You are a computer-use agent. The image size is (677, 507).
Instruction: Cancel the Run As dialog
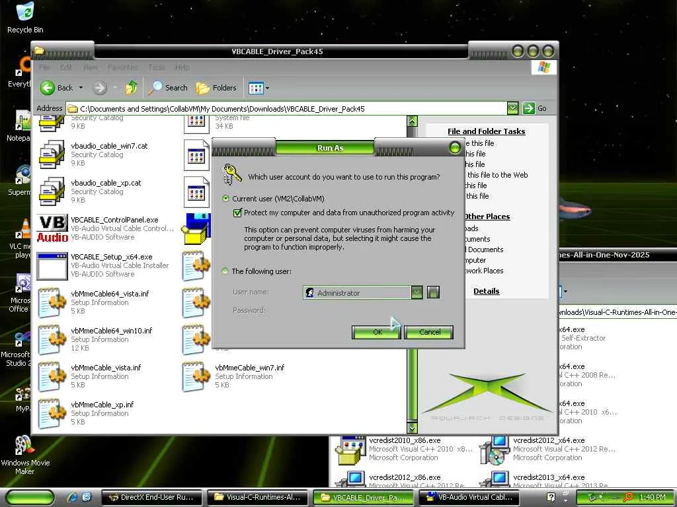click(429, 332)
